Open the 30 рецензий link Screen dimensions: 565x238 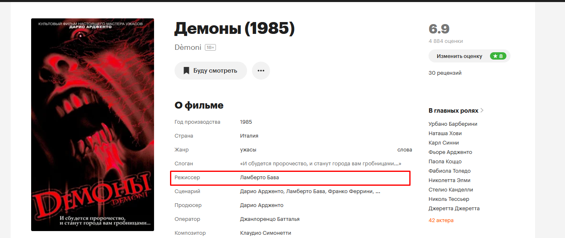[x=445, y=73]
